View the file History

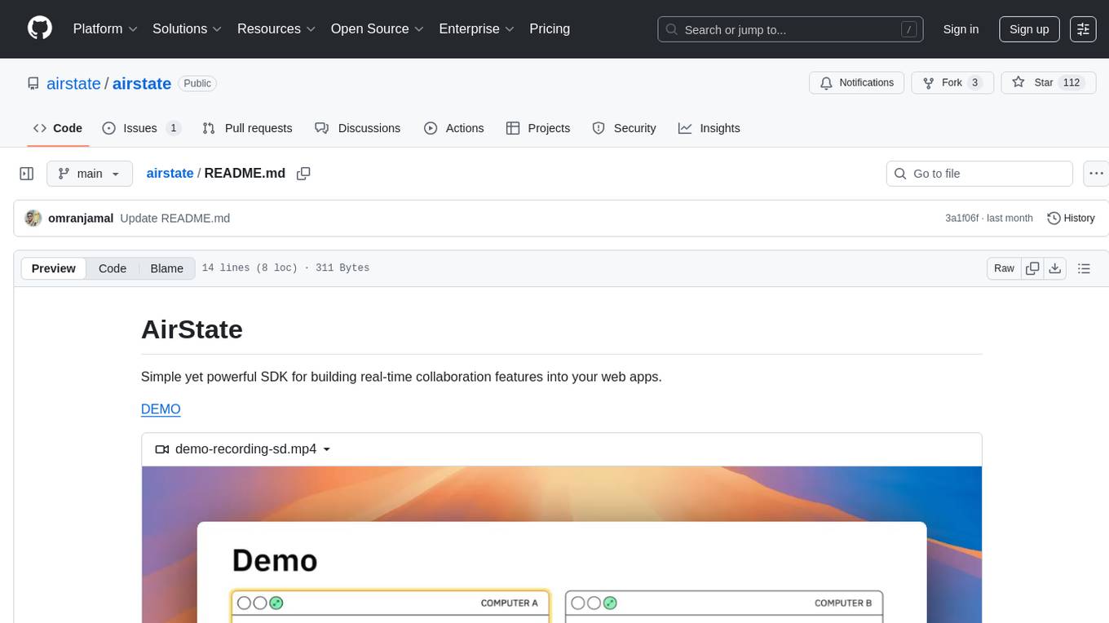(x=1071, y=218)
